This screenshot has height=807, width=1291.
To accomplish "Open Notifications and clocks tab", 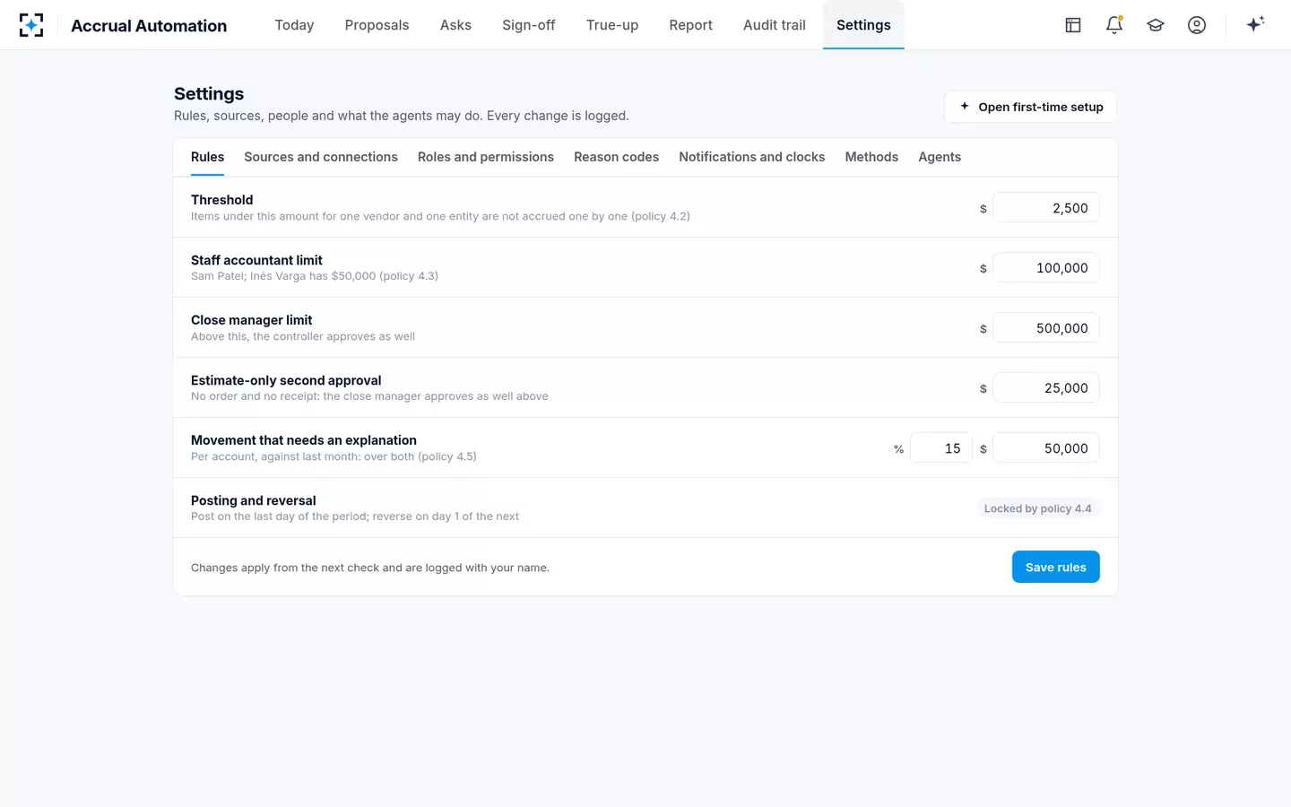I will tap(752, 157).
